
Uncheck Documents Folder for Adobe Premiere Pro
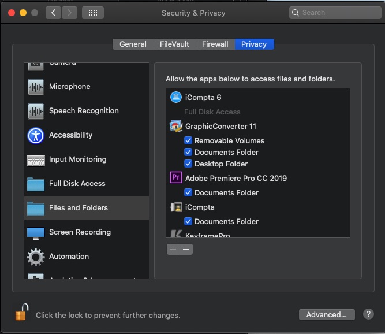[x=188, y=192]
